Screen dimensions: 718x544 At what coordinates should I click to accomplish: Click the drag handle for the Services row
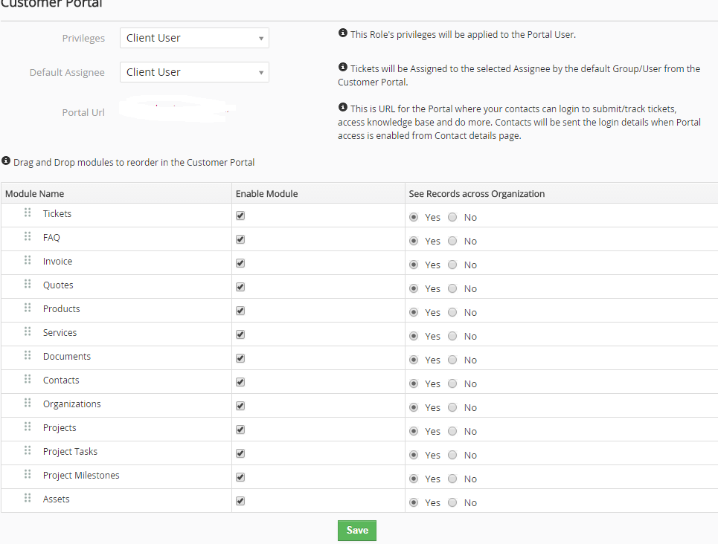pyautogui.click(x=28, y=331)
